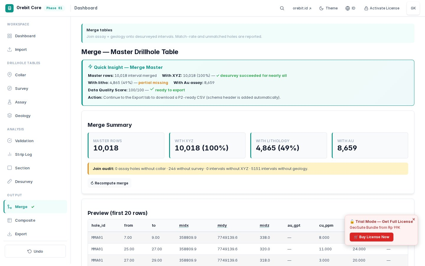This screenshot has height=266, width=425.
Task: Click the Survey compass icon
Action: tap(9, 89)
